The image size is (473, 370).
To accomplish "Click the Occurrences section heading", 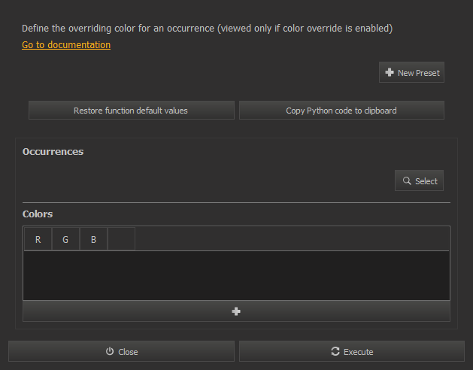I will 53,151.
